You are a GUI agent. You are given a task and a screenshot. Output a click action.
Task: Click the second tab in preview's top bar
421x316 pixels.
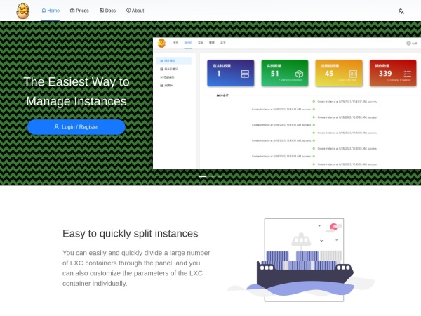188,44
